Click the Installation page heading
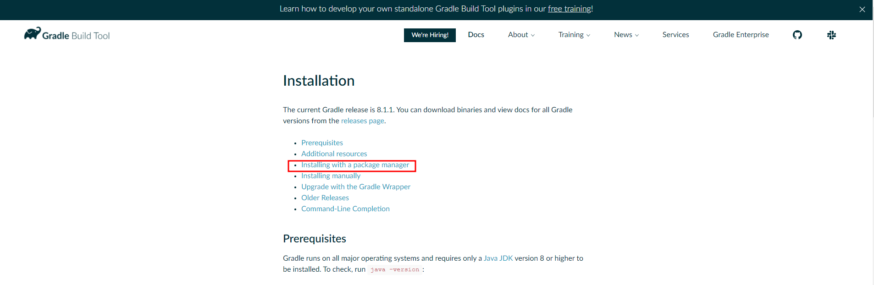Viewport: 874px width, 285px height. (x=319, y=81)
